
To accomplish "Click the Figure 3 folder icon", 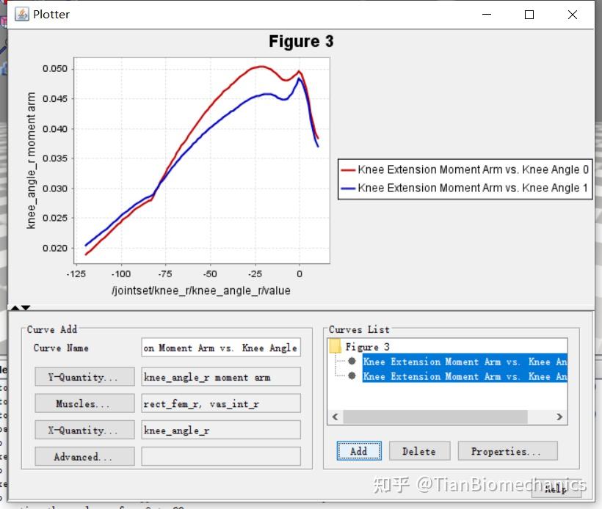I will pyautogui.click(x=336, y=346).
